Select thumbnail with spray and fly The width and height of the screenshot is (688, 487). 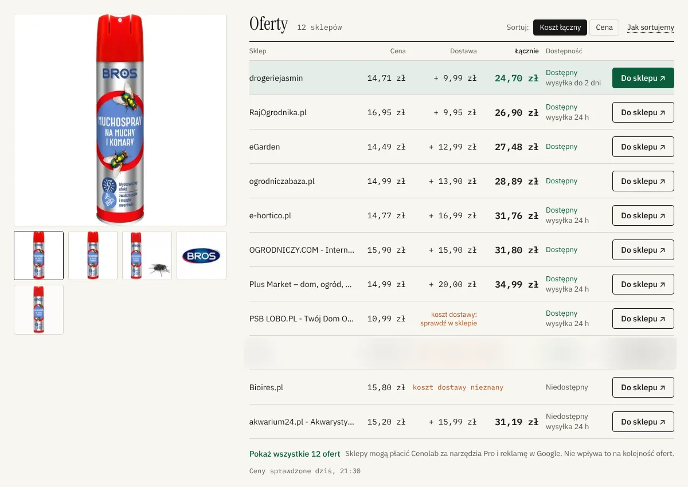click(147, 256)
